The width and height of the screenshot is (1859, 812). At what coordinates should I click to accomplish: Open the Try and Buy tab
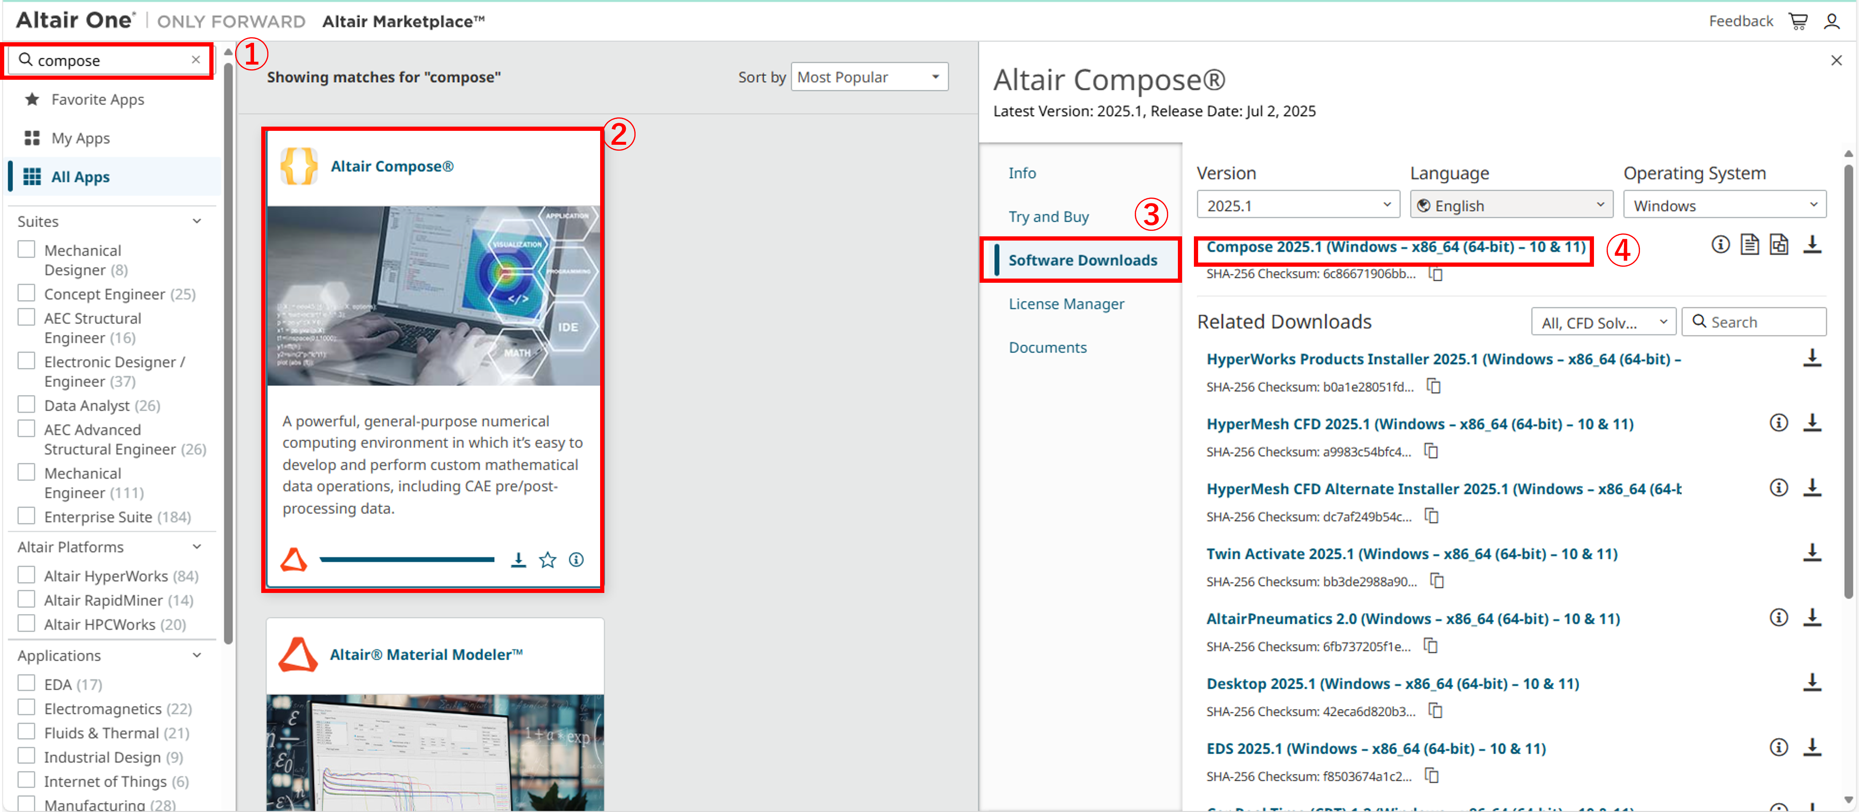[1049, 217]
